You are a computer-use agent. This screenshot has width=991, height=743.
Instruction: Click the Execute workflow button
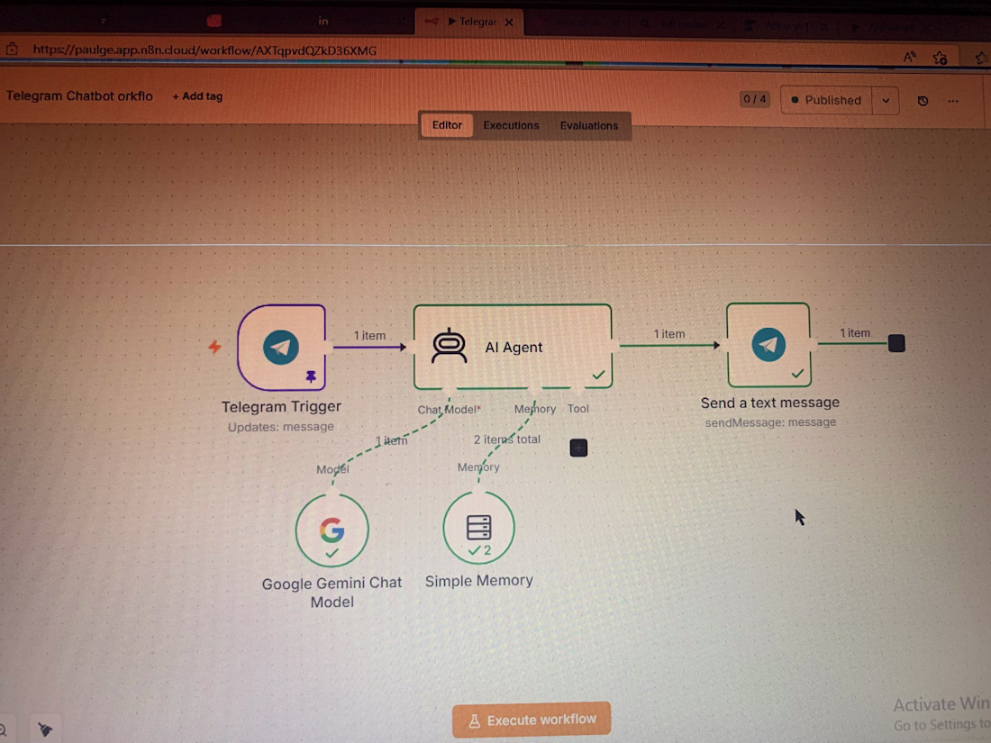point(532,720)
